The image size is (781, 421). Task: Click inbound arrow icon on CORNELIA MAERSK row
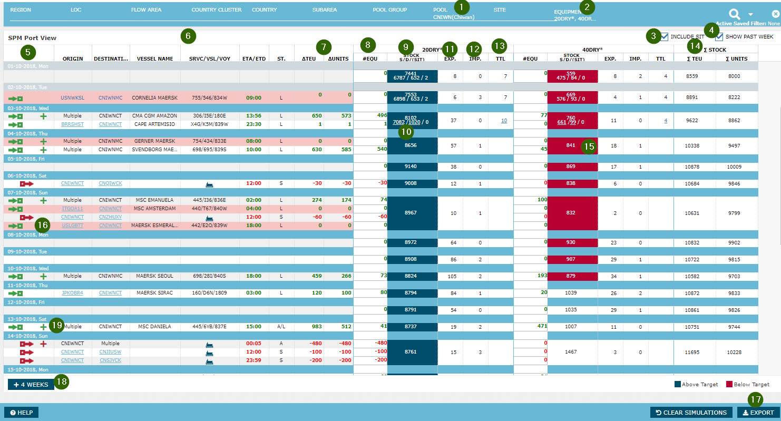(16, 98)
